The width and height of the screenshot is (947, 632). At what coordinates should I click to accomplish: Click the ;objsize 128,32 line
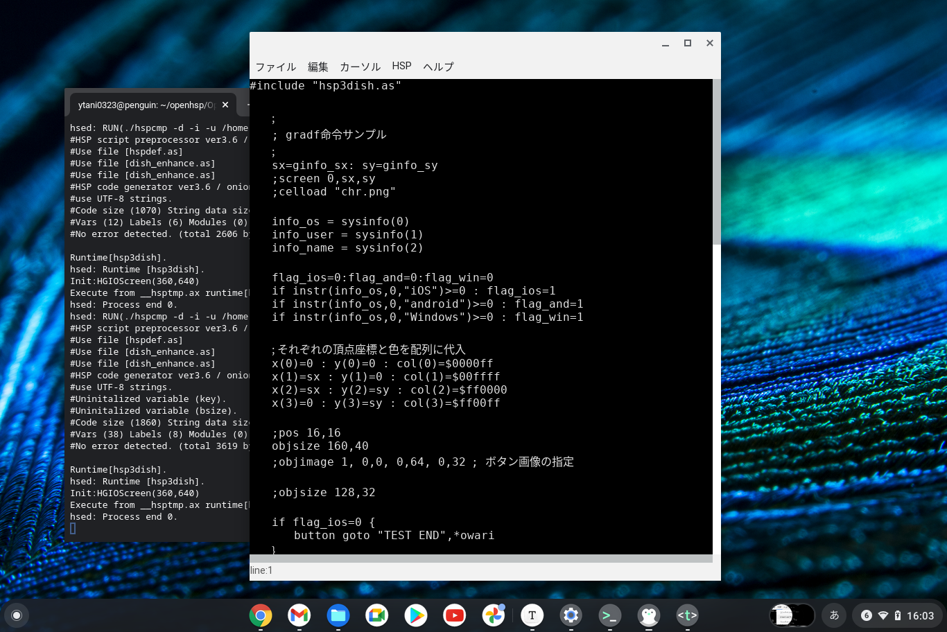click(x=324, y=493)
